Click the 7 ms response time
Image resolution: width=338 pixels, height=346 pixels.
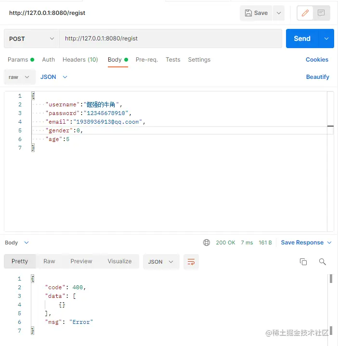(x=247, y=243)
